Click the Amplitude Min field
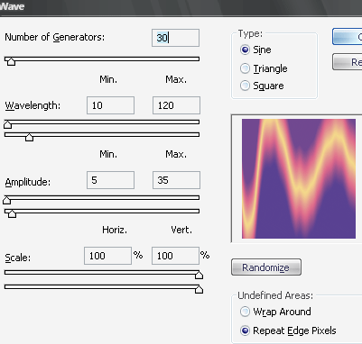The image size is (362, 344). (x=110, y=180)
